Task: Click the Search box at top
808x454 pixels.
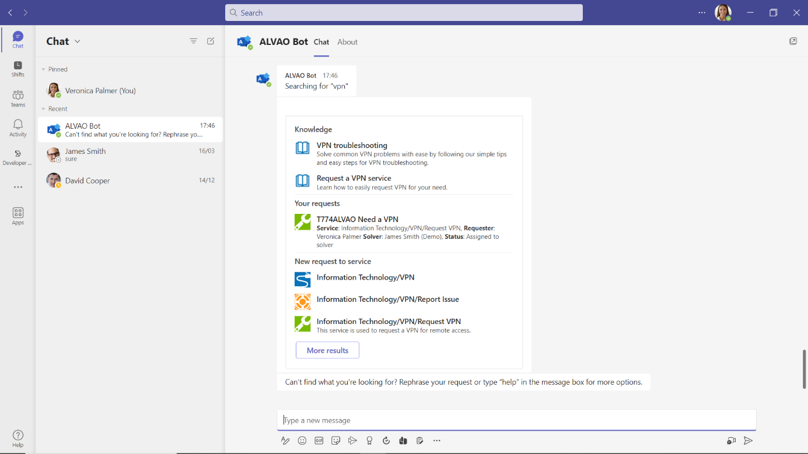Action: point(404,12)
